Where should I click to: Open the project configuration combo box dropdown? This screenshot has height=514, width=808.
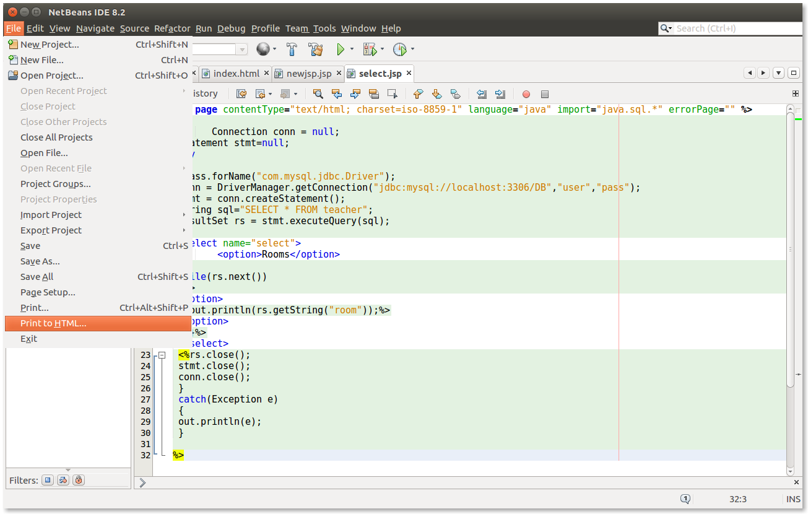[242, 50]
